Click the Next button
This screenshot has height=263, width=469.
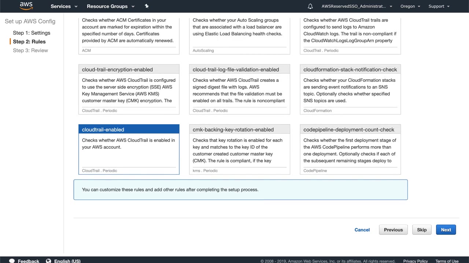tap(446, 230)
